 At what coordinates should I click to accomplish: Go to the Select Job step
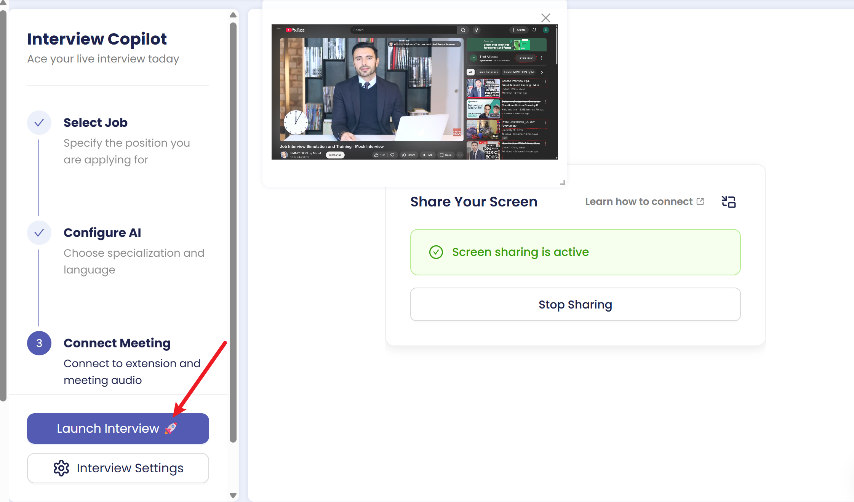click(96, 123)
